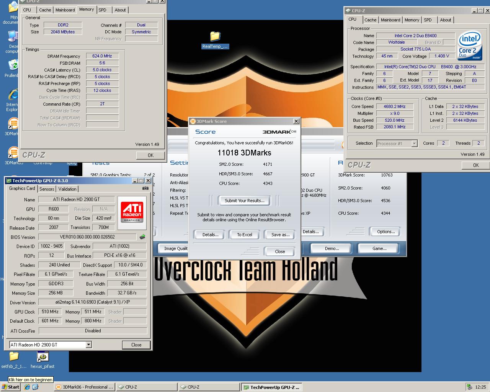
Task: Click the Intel Core 2 Duo logo
Action: (x=470, y=46)
